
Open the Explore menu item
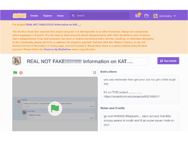48,16
